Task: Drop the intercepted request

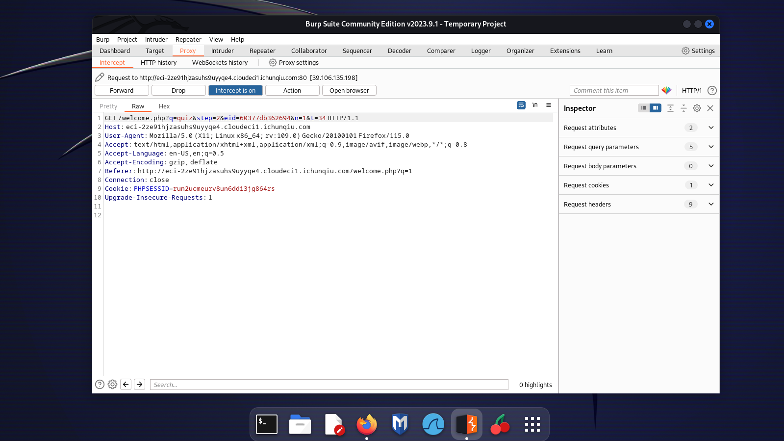Action: coord(178,90)
